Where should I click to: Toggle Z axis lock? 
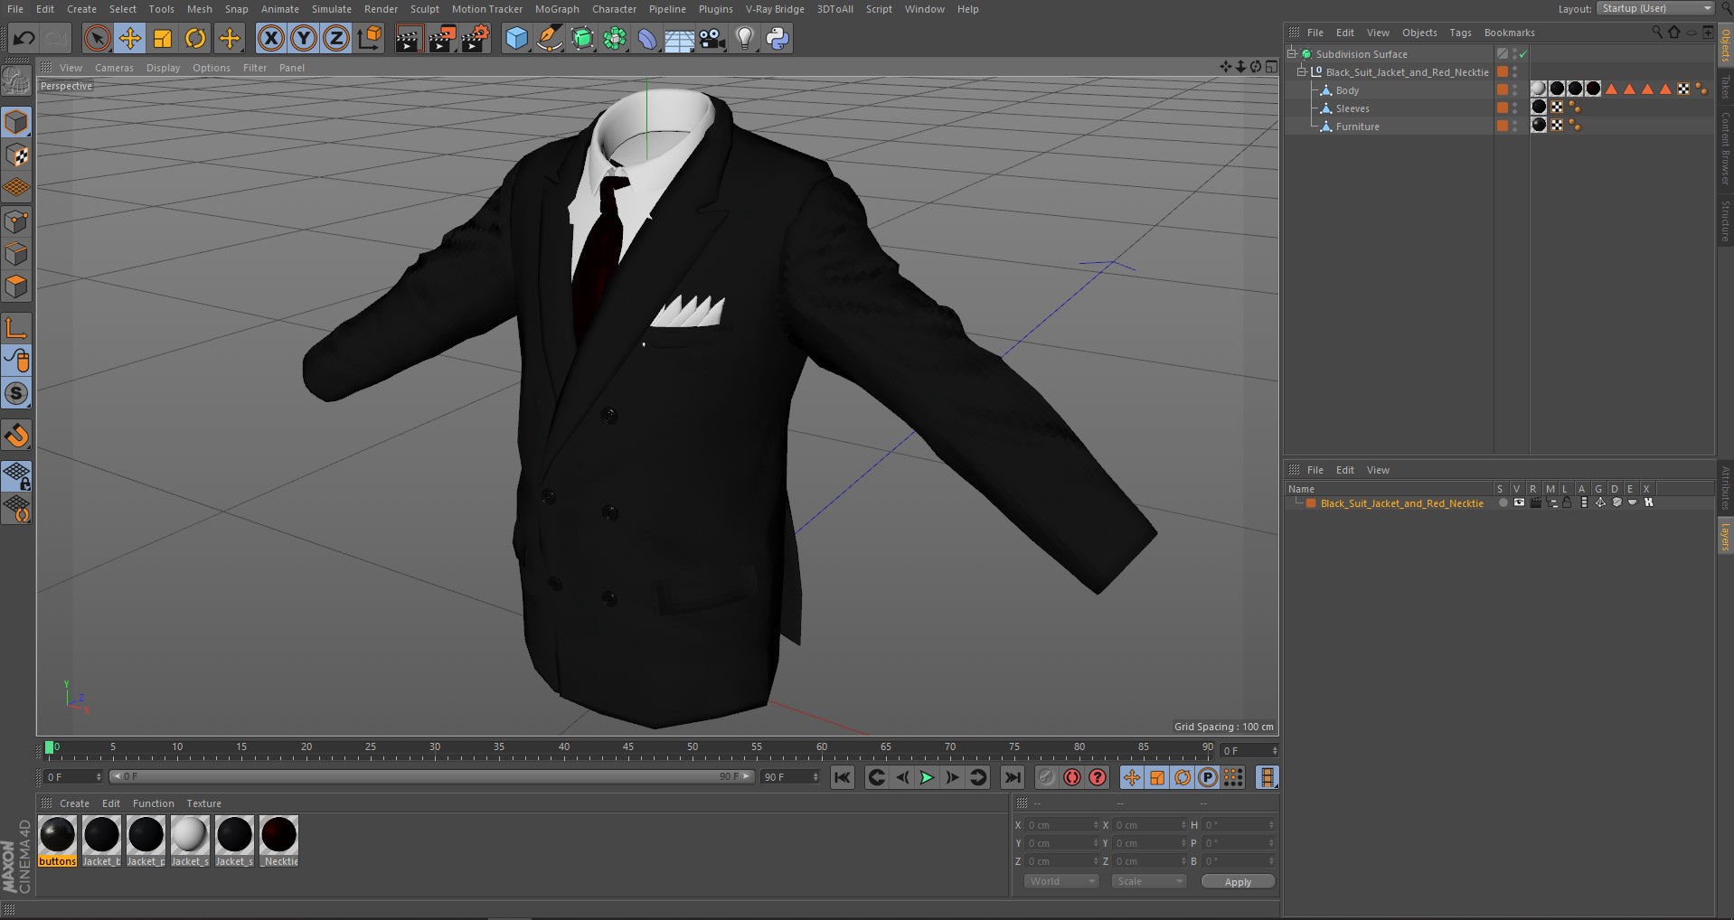coord(336,38)
